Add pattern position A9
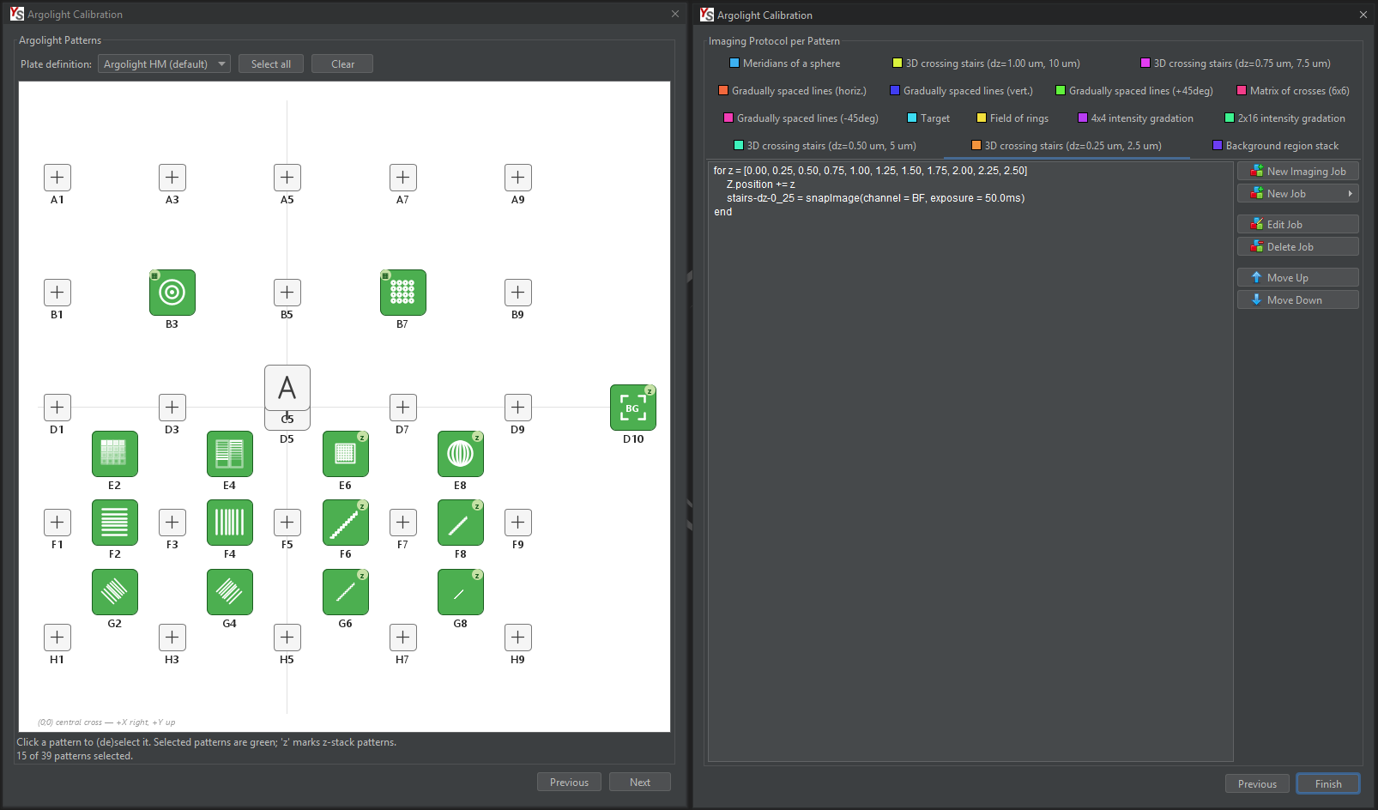1378x810 pixels. 518,178
